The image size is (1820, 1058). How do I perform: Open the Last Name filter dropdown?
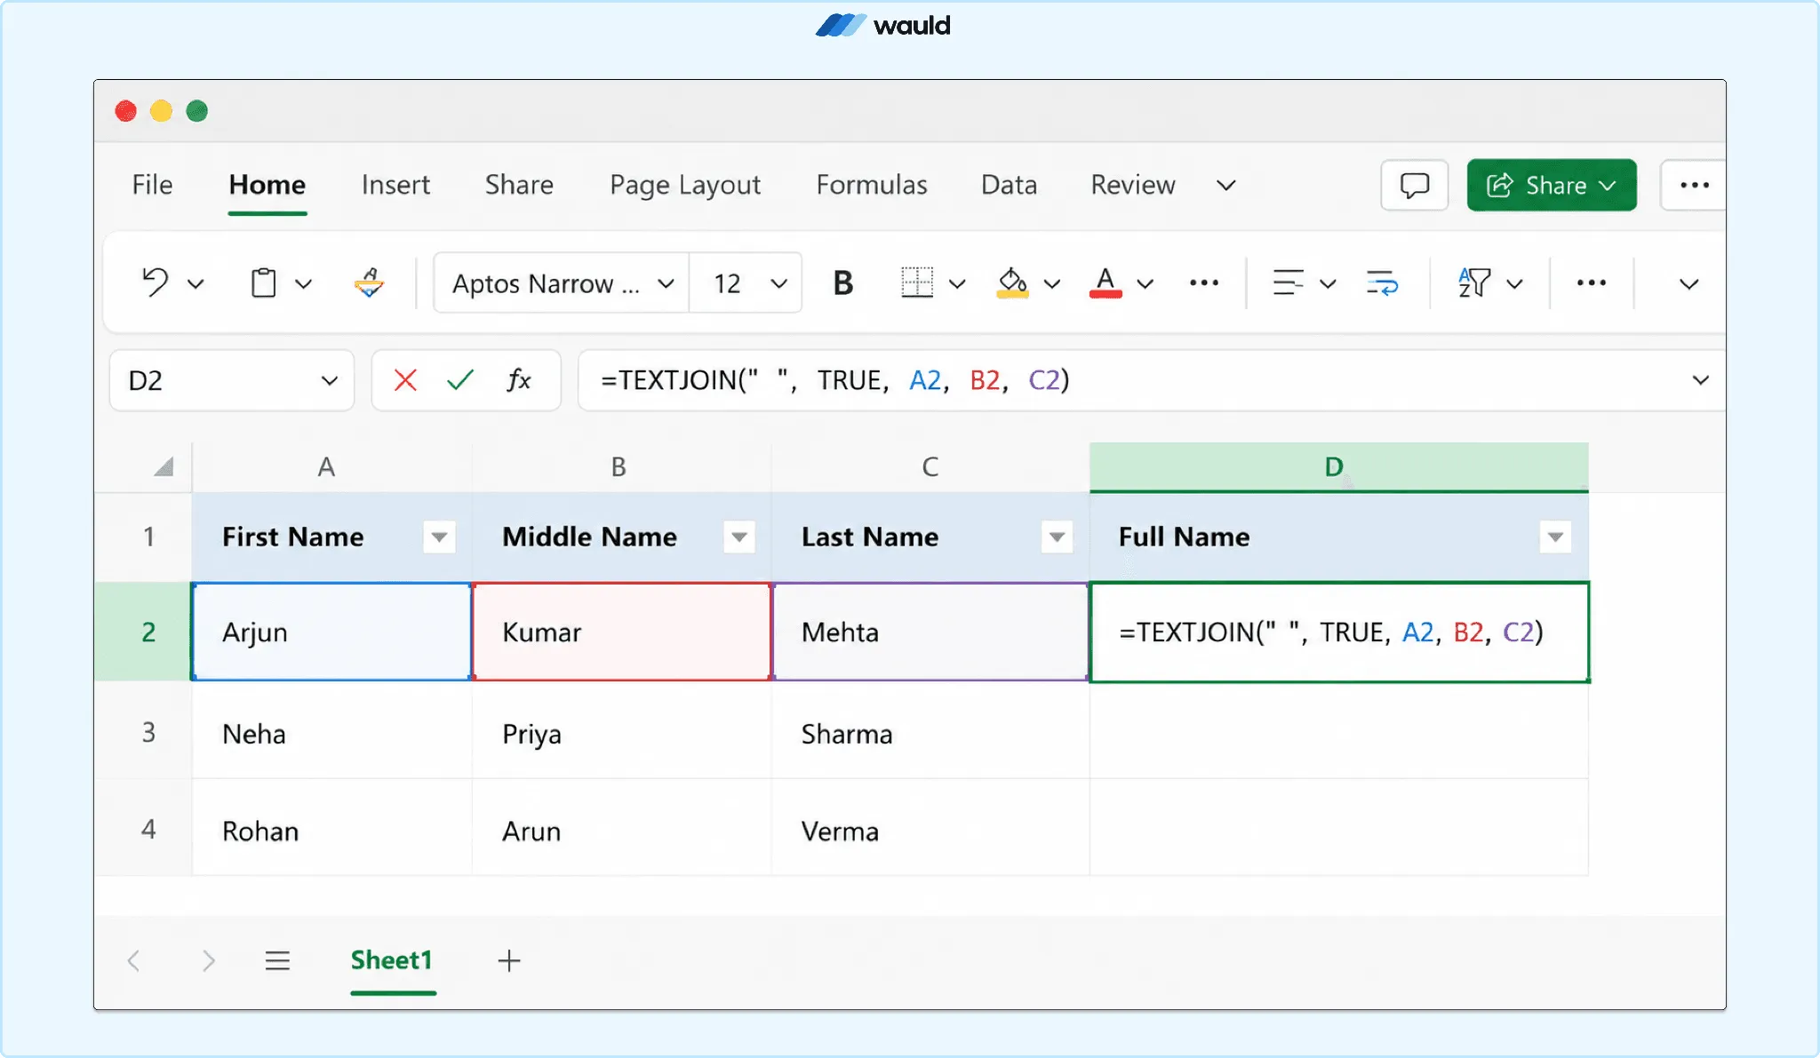1057,537
